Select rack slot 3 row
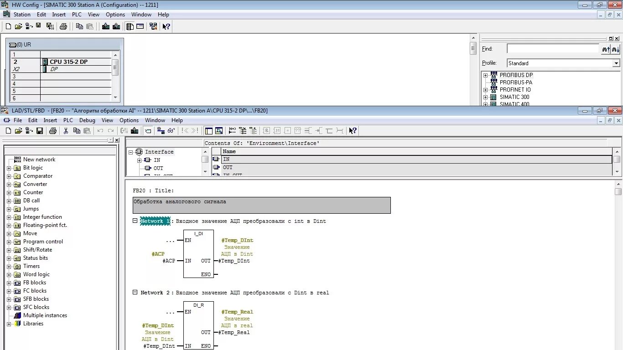Viewport: 623px width, 350px height. (61, 77)
